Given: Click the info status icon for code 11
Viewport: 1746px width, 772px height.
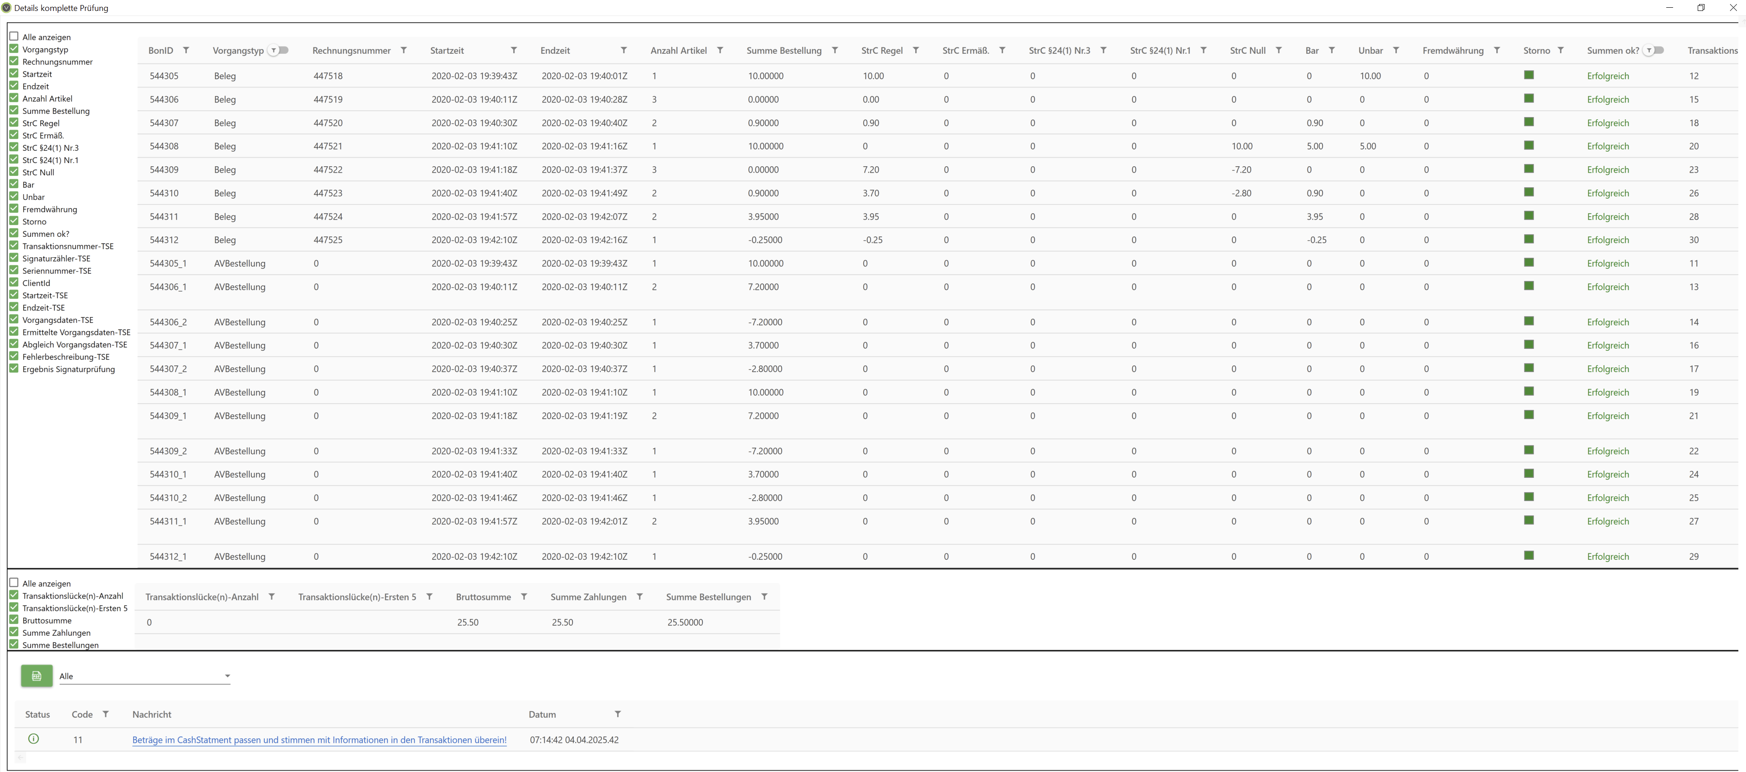Looking at the screenshot, I should (33, 739).
